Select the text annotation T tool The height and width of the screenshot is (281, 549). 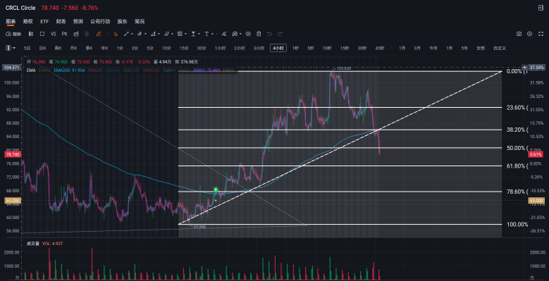[206, 34]
